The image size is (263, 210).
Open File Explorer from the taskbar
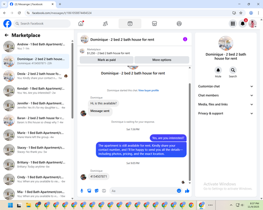pos(28,205)
